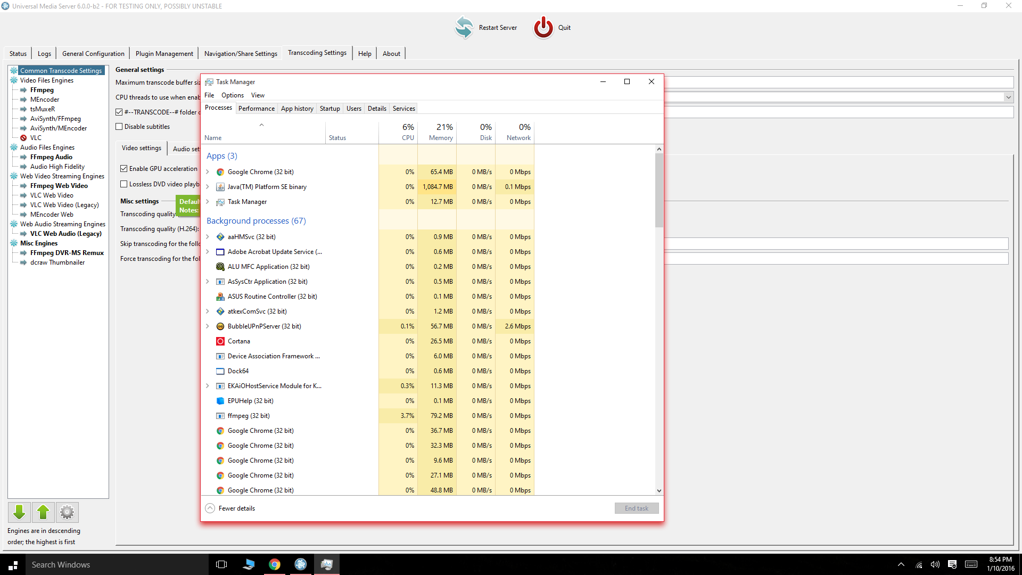Click the volume speaker tray icon
Viewport: 1022px width, 575px height.
(x=935, y=564)
